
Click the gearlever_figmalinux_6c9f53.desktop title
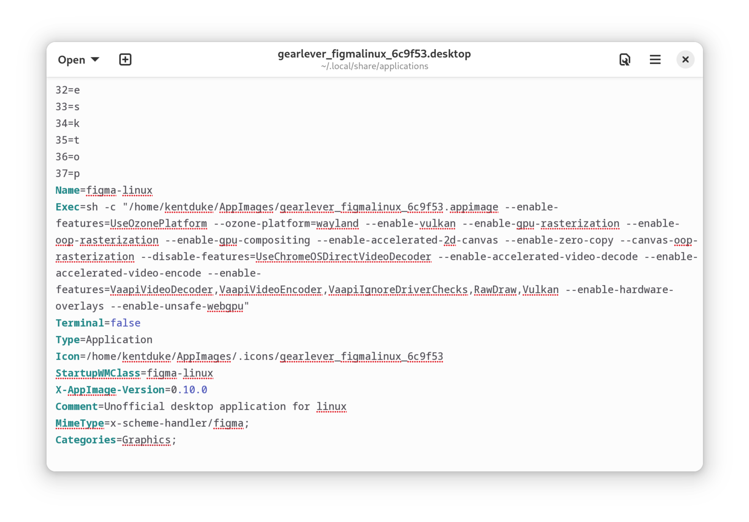[x=374, y=54]
